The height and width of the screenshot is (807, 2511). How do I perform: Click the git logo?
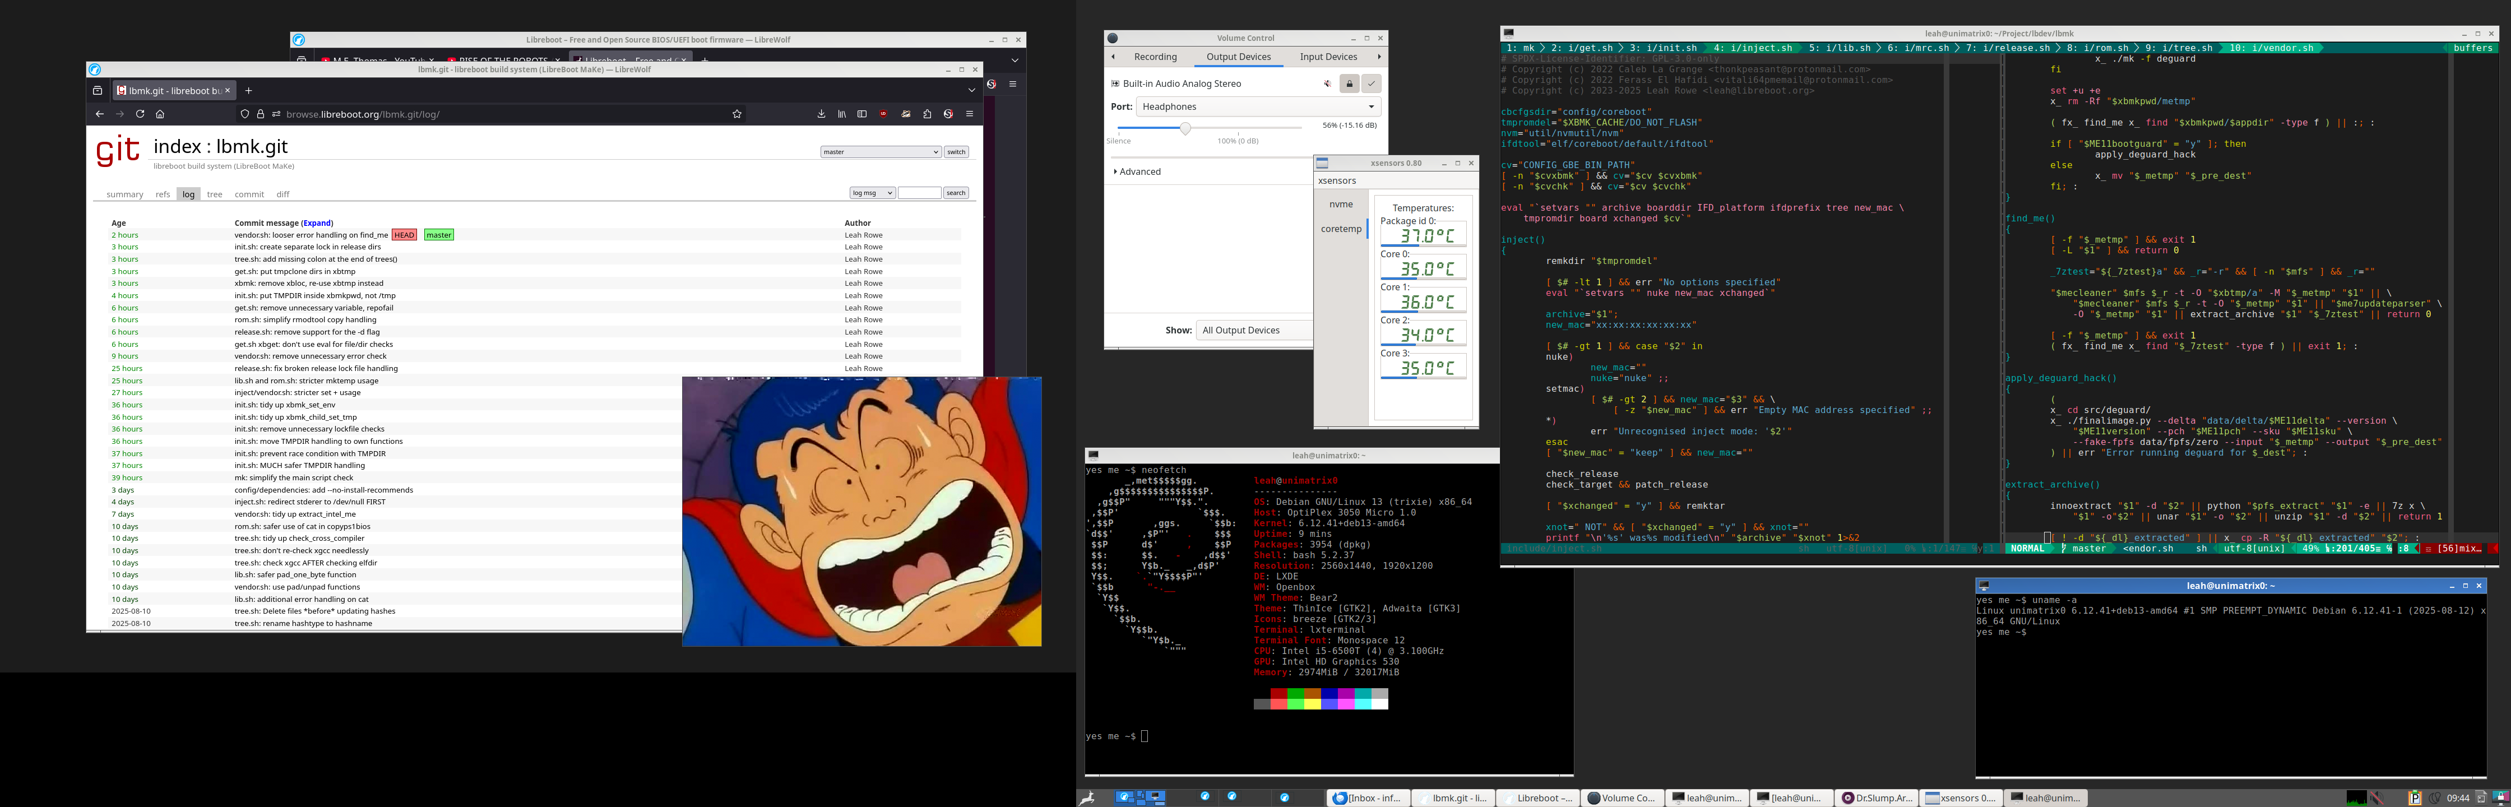point(118,150)
